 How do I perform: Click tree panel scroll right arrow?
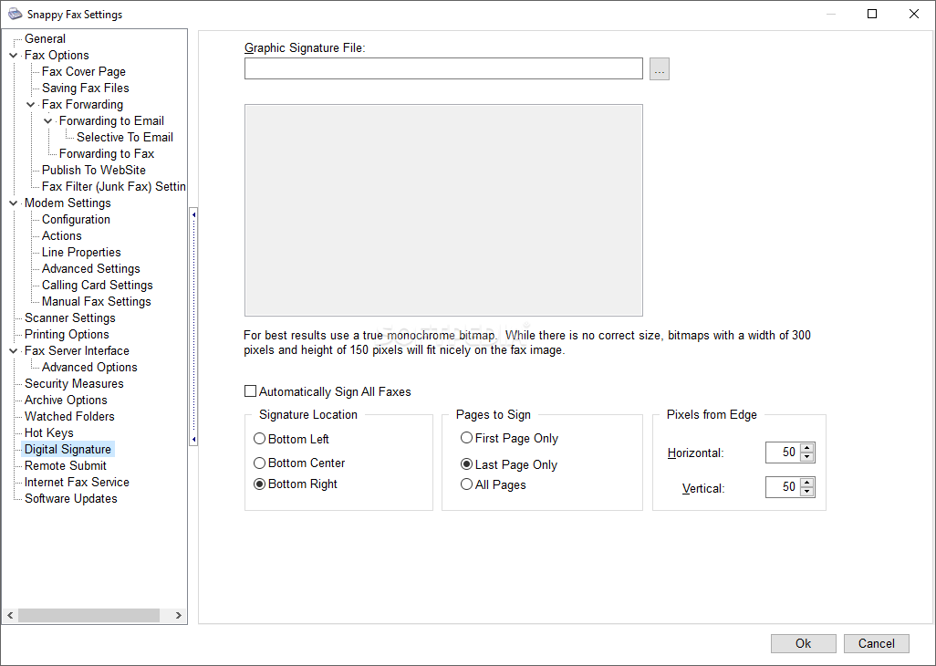pos(179,615)
